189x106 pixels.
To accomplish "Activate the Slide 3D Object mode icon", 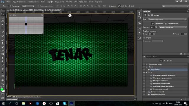I will click(x=129, y=6).
